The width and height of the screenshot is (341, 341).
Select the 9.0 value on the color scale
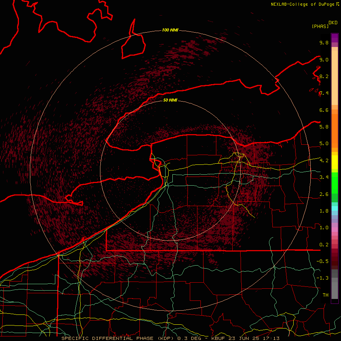point(324,59)
